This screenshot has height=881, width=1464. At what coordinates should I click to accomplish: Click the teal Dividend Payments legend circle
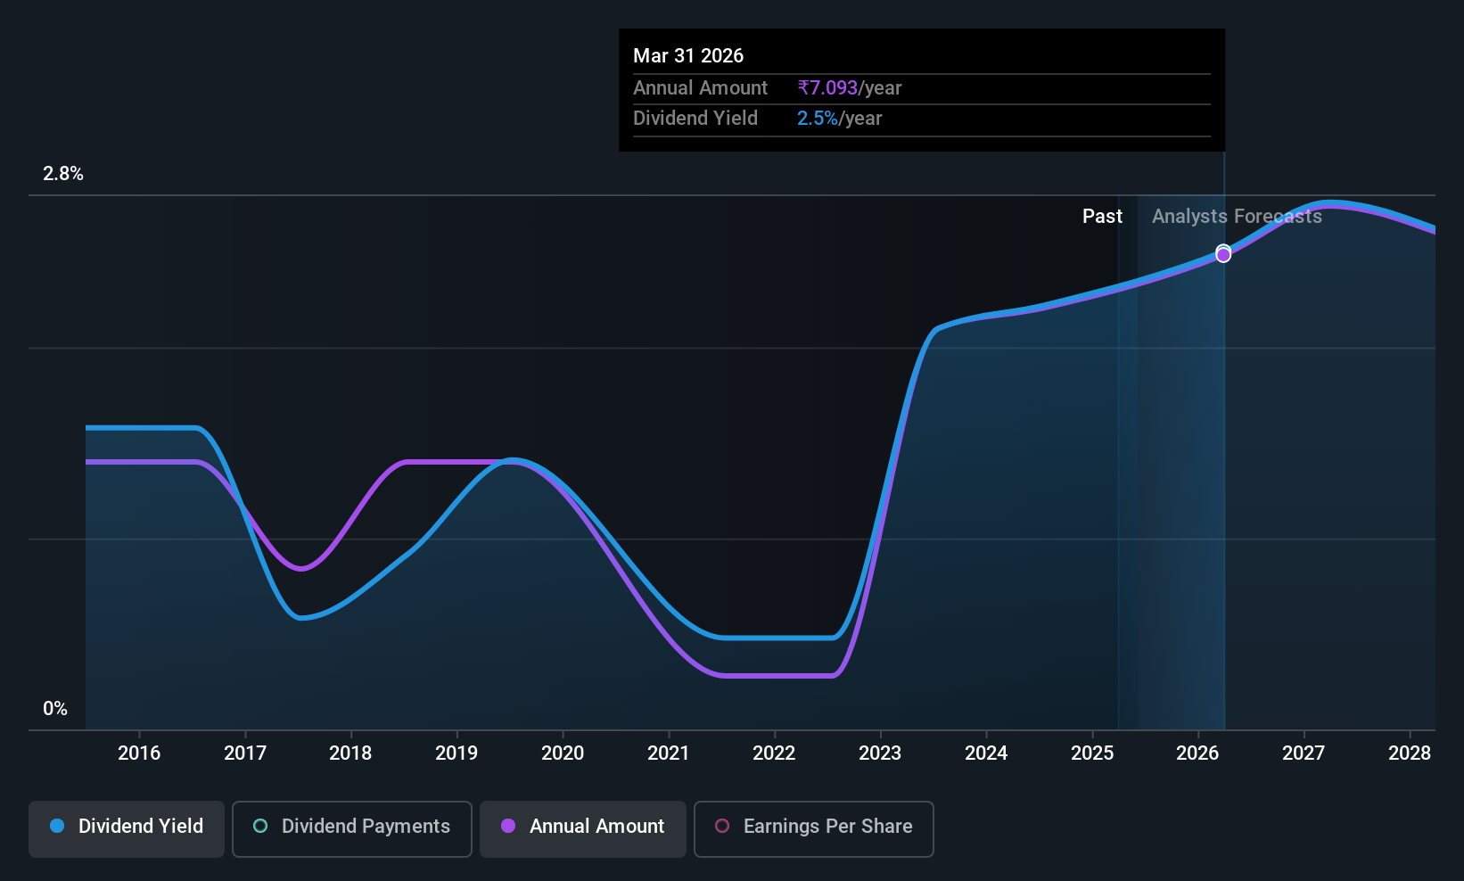point(260,826)
